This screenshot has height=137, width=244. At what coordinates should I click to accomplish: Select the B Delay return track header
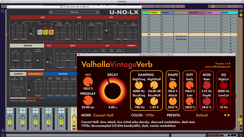click(213, 13)
